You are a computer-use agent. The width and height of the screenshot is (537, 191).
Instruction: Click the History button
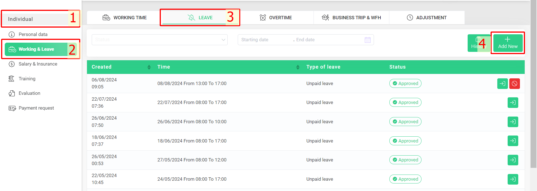[x=479, y=43]
